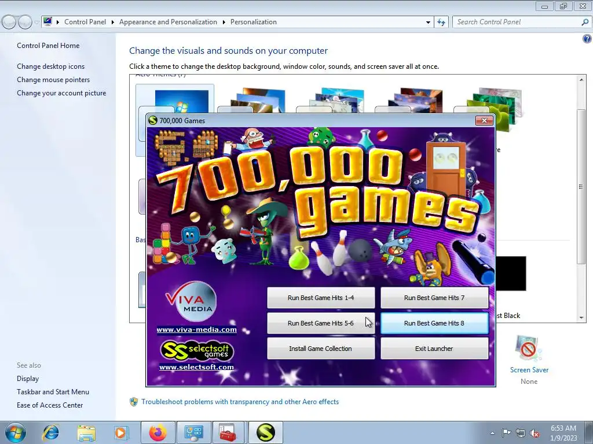This screenshot has width=593, height=444.
Task: Focus the Search Control Panel field
Action: [517, 22]
